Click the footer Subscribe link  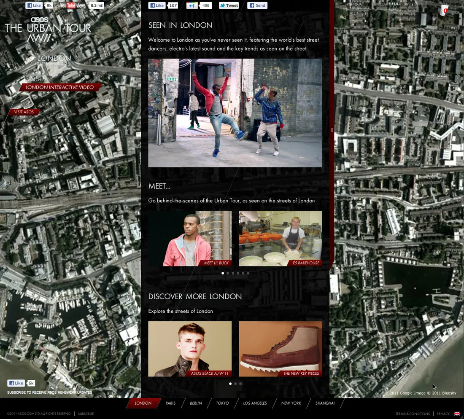pos(86,414)
